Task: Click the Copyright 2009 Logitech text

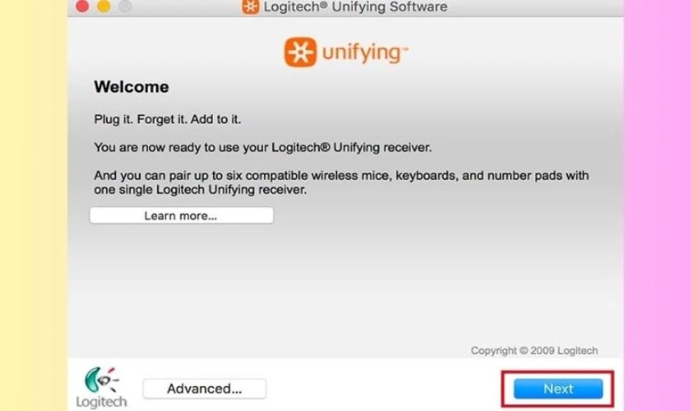Action: (x=534, y=351)
